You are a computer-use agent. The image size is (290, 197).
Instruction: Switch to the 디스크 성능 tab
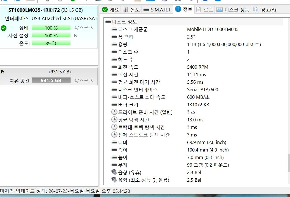(233, 9)
